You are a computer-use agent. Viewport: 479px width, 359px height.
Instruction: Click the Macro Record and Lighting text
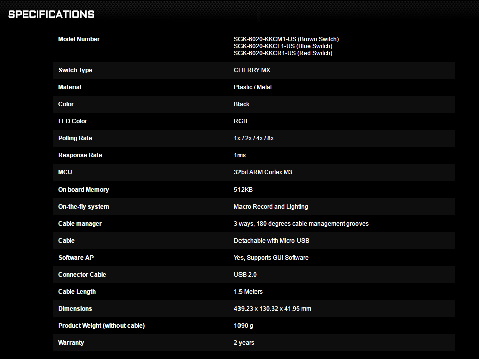[271, 207]
